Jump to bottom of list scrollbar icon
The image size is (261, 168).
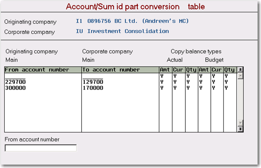pyautogui.click(x=240, y=129)
